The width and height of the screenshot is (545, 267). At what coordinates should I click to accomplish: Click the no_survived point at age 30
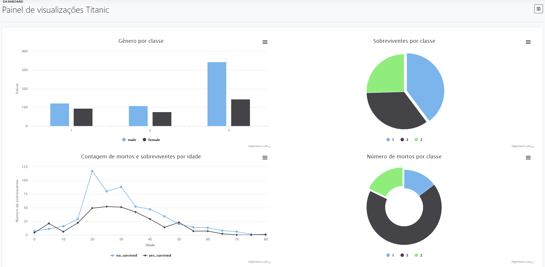pos(121,187)
